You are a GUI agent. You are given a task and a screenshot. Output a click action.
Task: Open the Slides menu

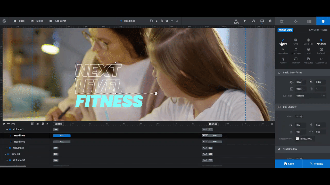click(x=37, y=21)
